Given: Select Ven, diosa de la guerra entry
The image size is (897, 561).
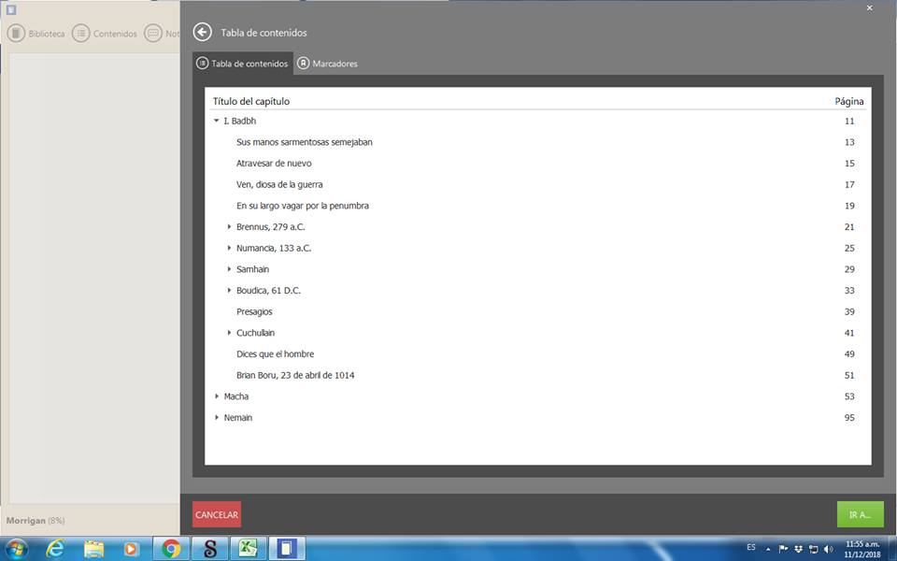Looking at the screenshot, I should (279, 184).
